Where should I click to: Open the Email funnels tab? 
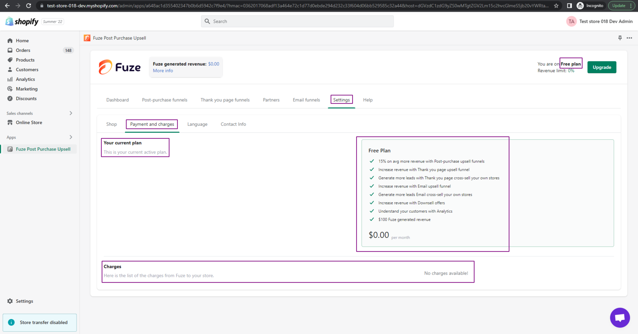(x=306, y=100)
